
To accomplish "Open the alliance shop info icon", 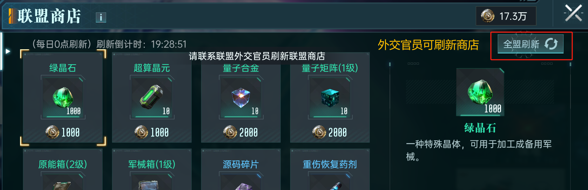I will click(x=101, y=17).
